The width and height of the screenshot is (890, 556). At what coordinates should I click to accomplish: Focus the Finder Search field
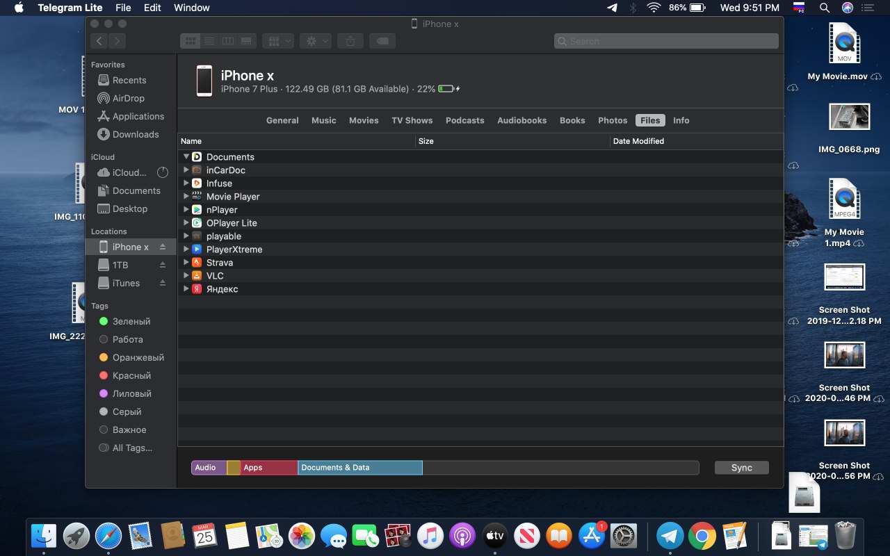tap(666, 41)
